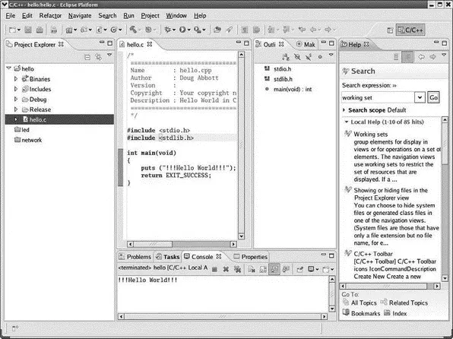The image size is (453, 339).
Task: Select main(void) : int in Outline
Action: pyautogui.click(x=293, y=89)
